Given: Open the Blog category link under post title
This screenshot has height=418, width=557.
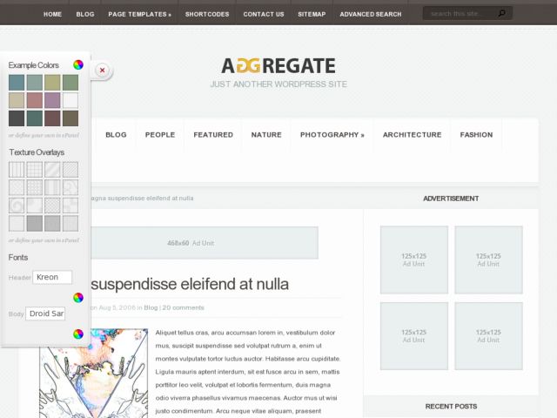Looking at the screenshot, I should point(151,307).
